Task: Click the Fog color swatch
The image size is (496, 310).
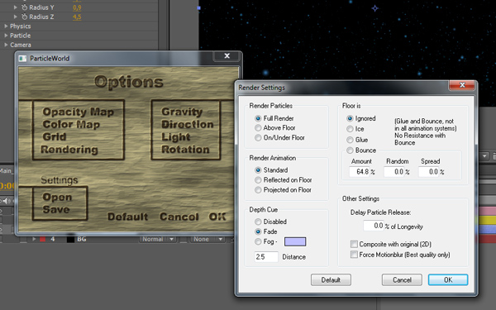Action: pyautogui.click(x=295, y=241)
